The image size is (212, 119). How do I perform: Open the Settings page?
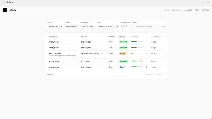pyautogui.click(x=206, y=10)
